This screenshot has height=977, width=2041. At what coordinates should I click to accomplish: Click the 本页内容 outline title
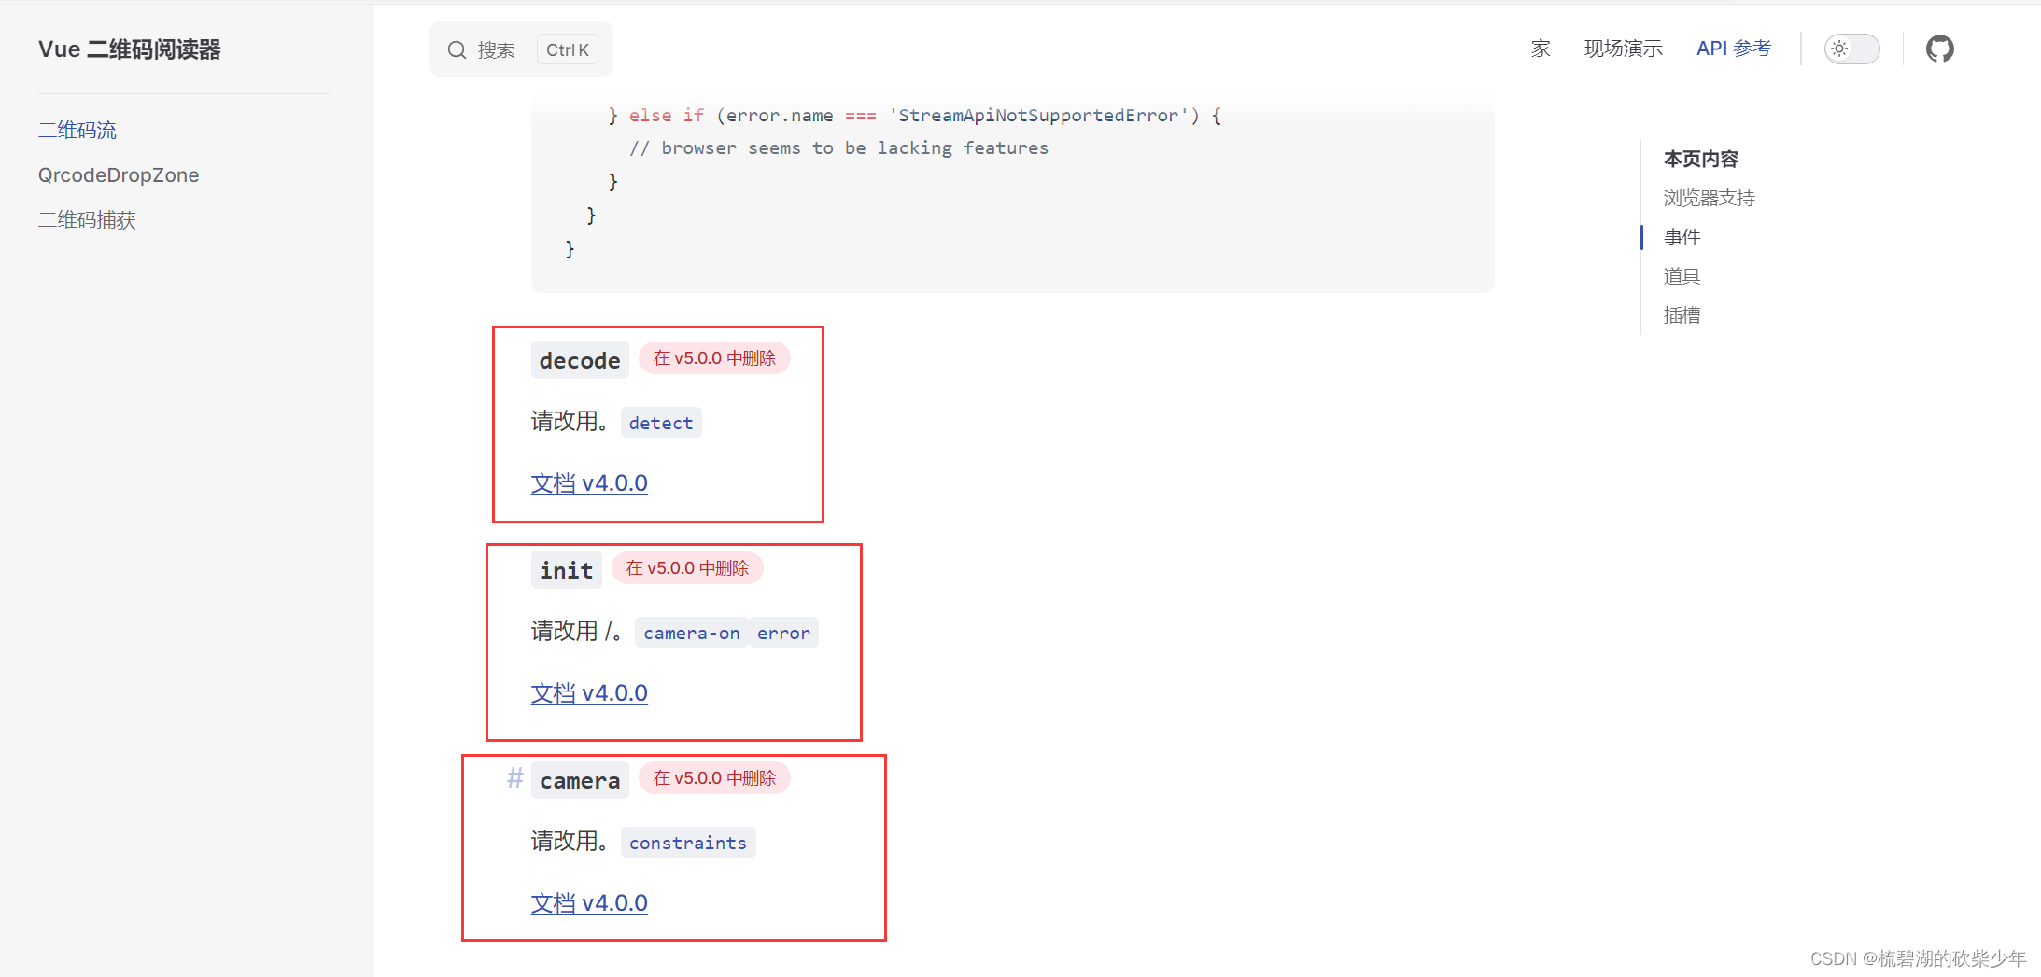coord(1700,159)
